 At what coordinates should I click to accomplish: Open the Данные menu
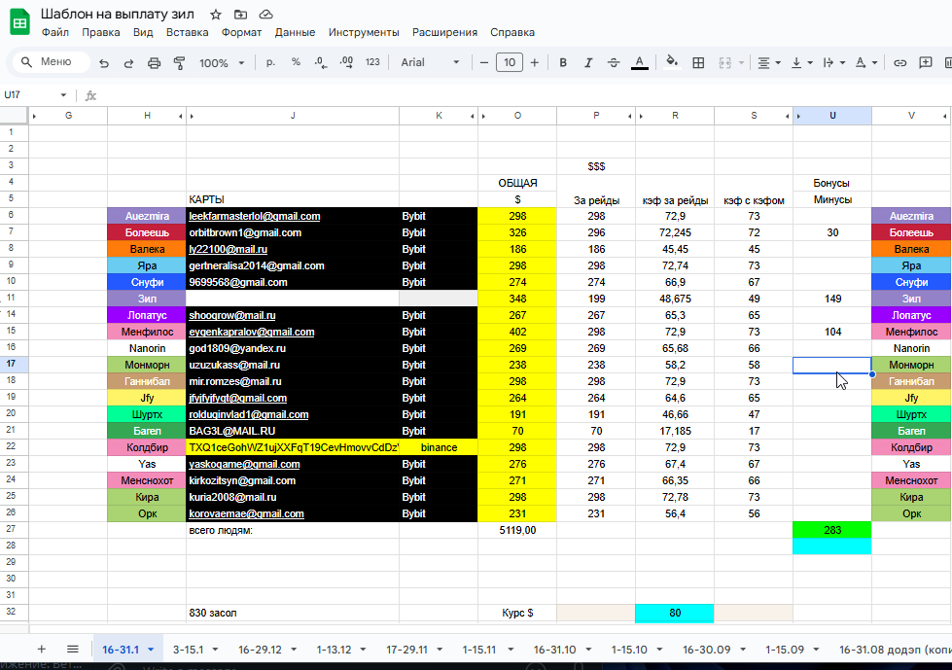click(x=295, y=33)
